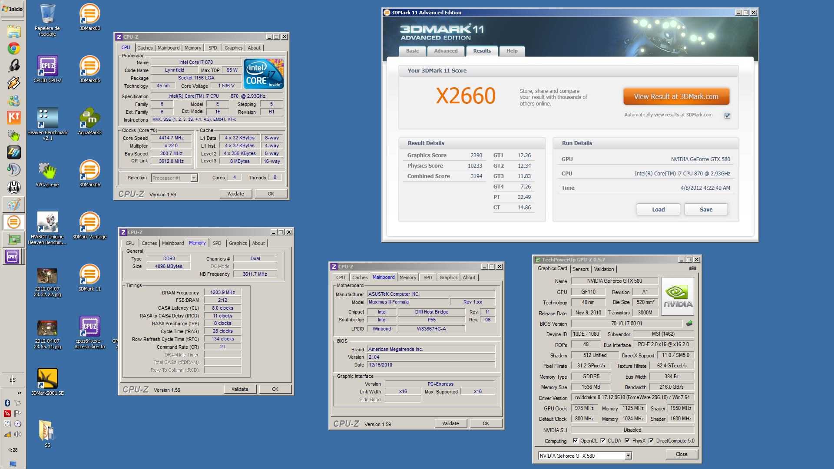Click the Load button in Run Details
834x469 pixels.
(658, 209)
